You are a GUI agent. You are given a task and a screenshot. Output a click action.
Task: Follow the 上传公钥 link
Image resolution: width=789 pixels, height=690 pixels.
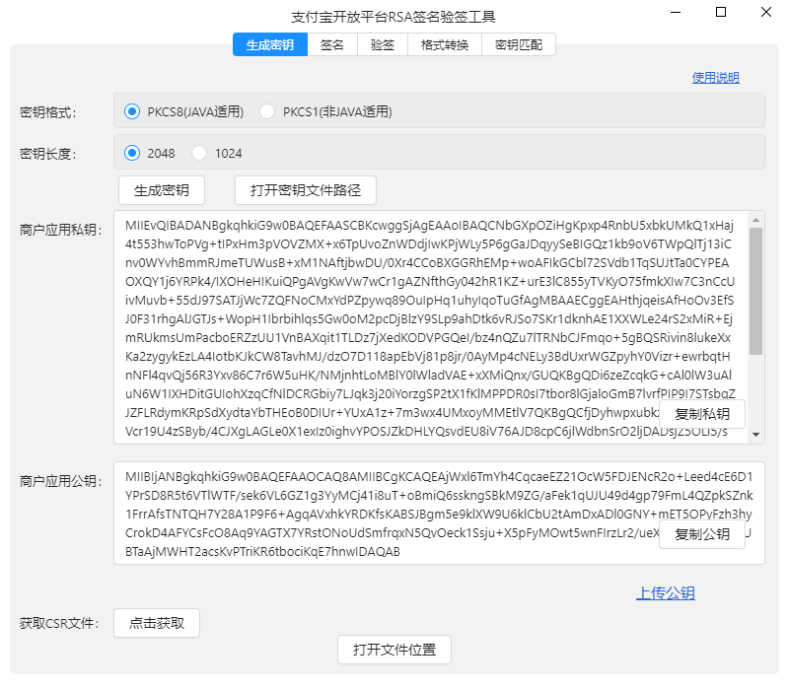click(x=666, y=593)
